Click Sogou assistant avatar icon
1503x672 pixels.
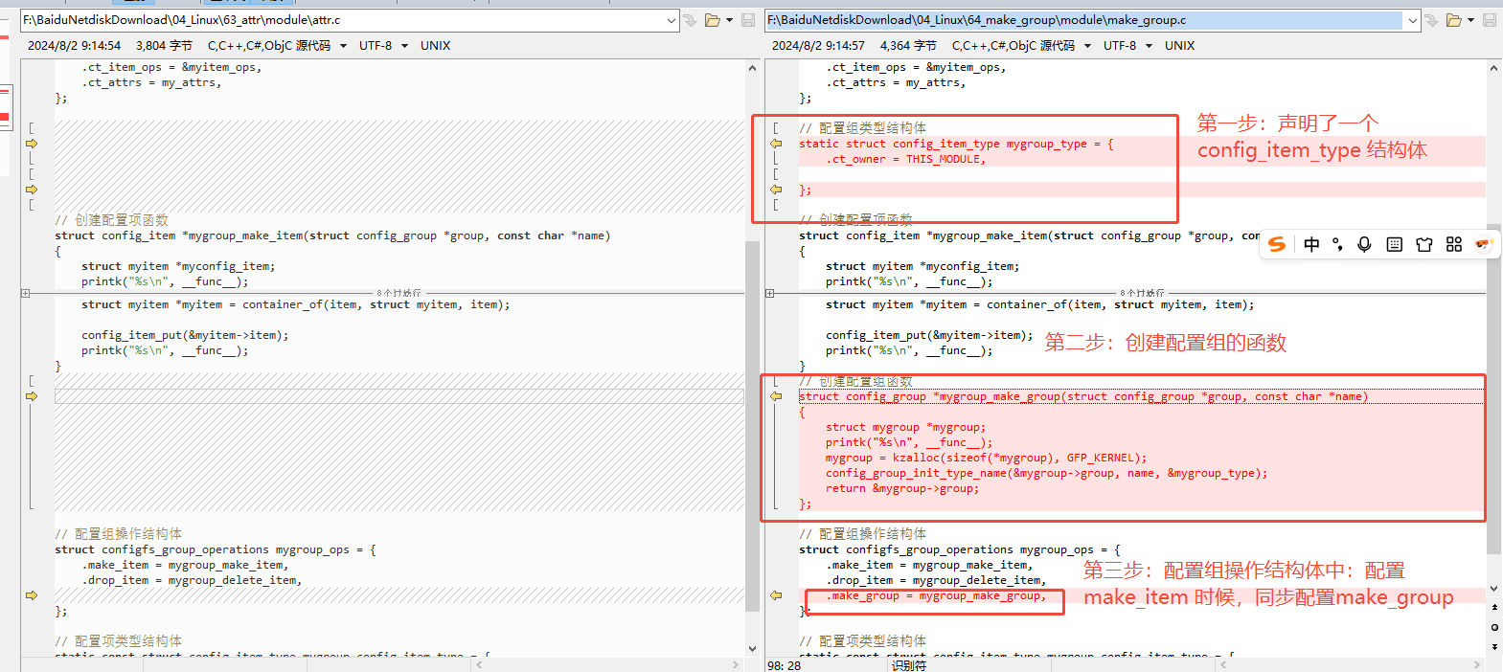1484,244
